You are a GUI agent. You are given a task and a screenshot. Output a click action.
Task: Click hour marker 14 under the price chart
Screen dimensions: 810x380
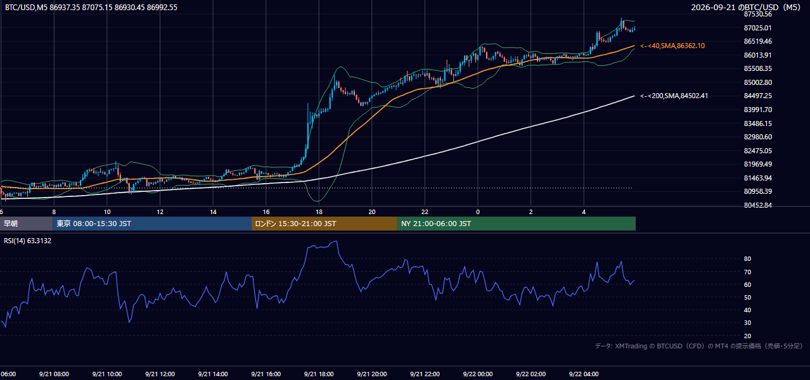(x=213, y=212)
